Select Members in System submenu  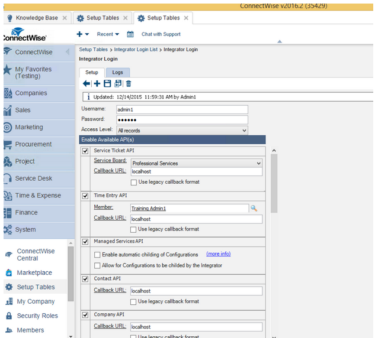click(x=36, y=330)
